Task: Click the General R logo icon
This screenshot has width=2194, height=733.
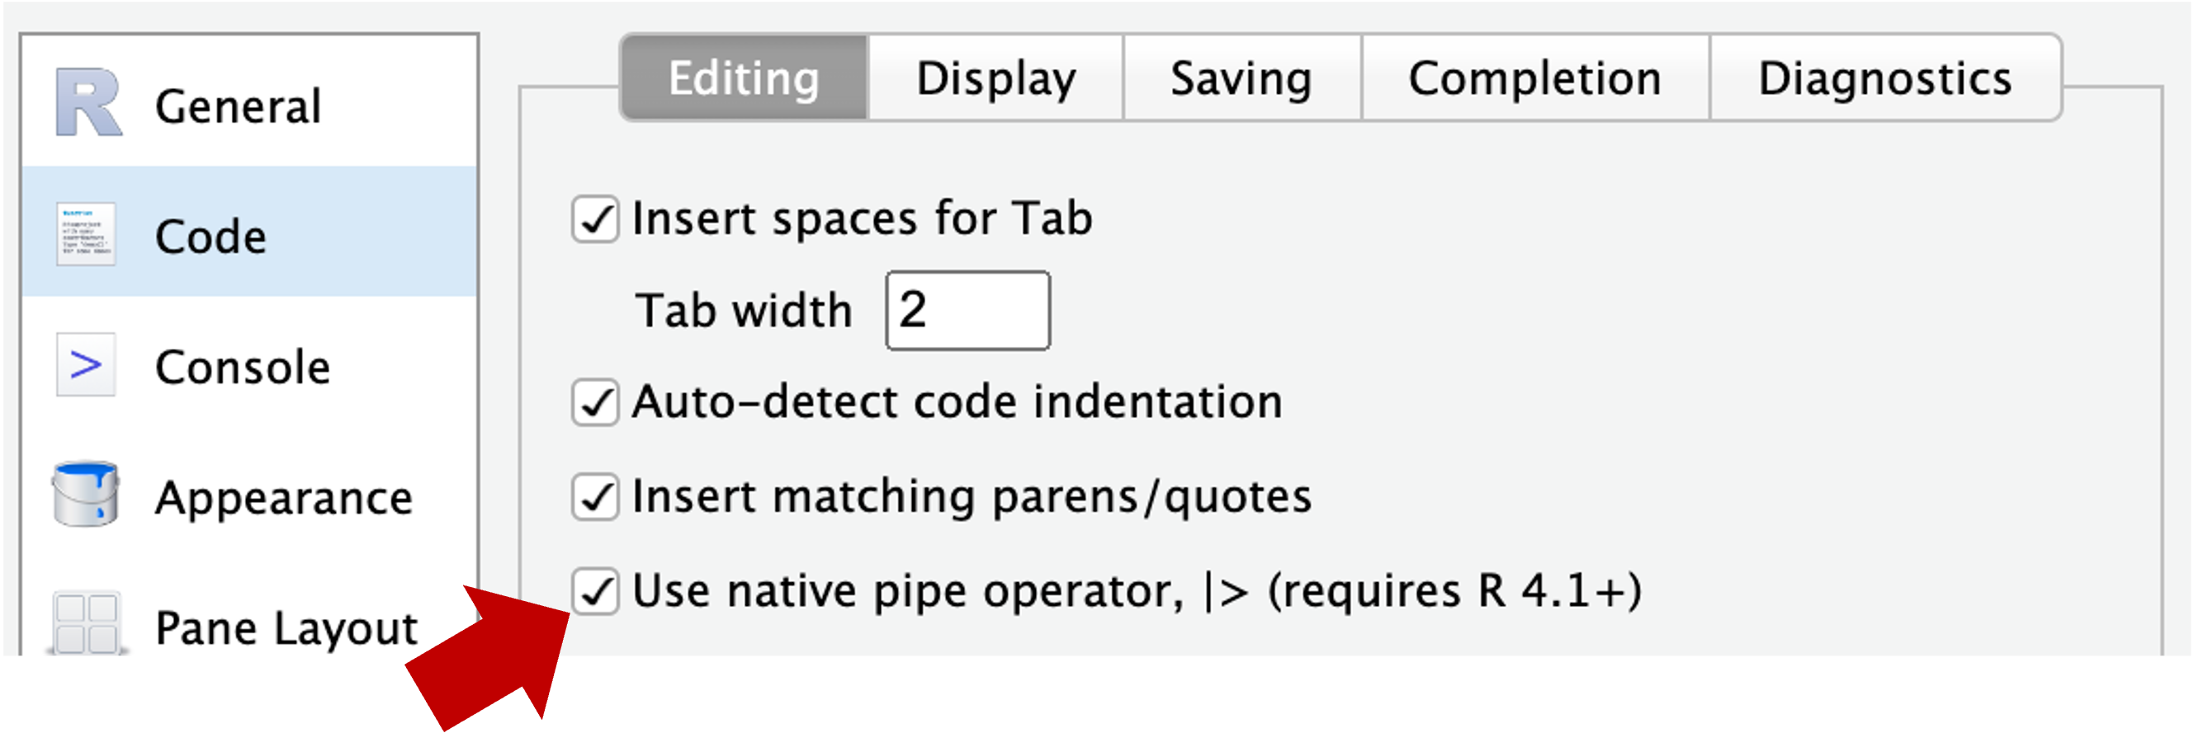Action: click(x=88, y=104)
